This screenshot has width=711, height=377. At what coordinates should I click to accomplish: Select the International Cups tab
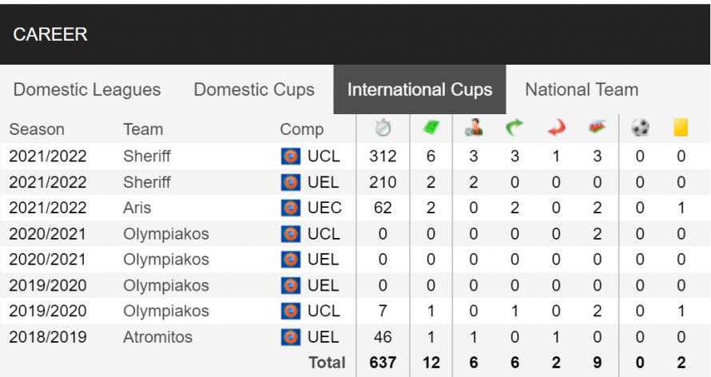pyautogui.click(x=419, y=89)
